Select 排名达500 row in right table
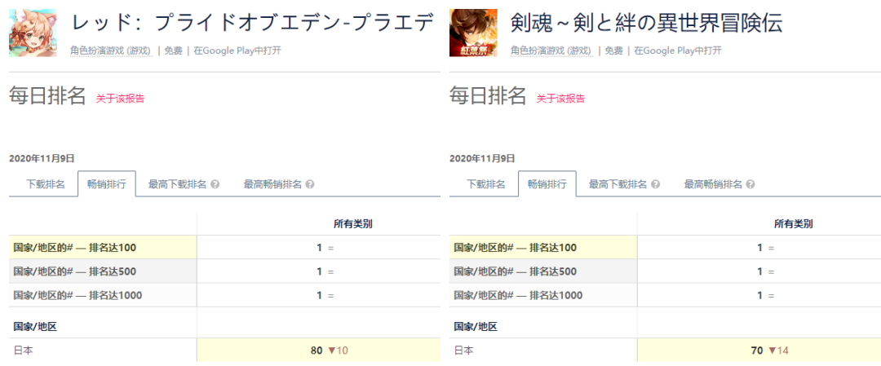 click(x=666, y=271)
